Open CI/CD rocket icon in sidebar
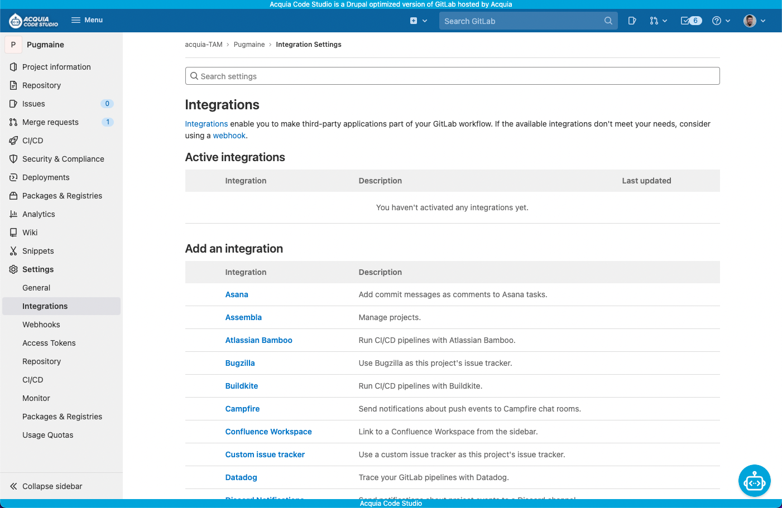 coord(13,141)
